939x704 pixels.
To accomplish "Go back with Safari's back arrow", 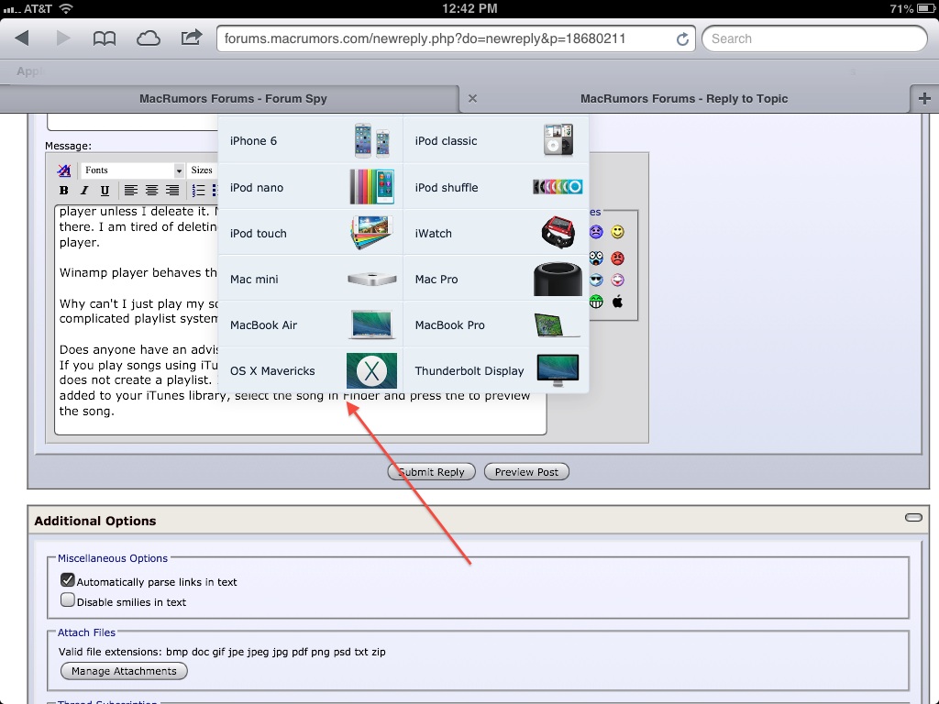I will [x=22, y=38].
